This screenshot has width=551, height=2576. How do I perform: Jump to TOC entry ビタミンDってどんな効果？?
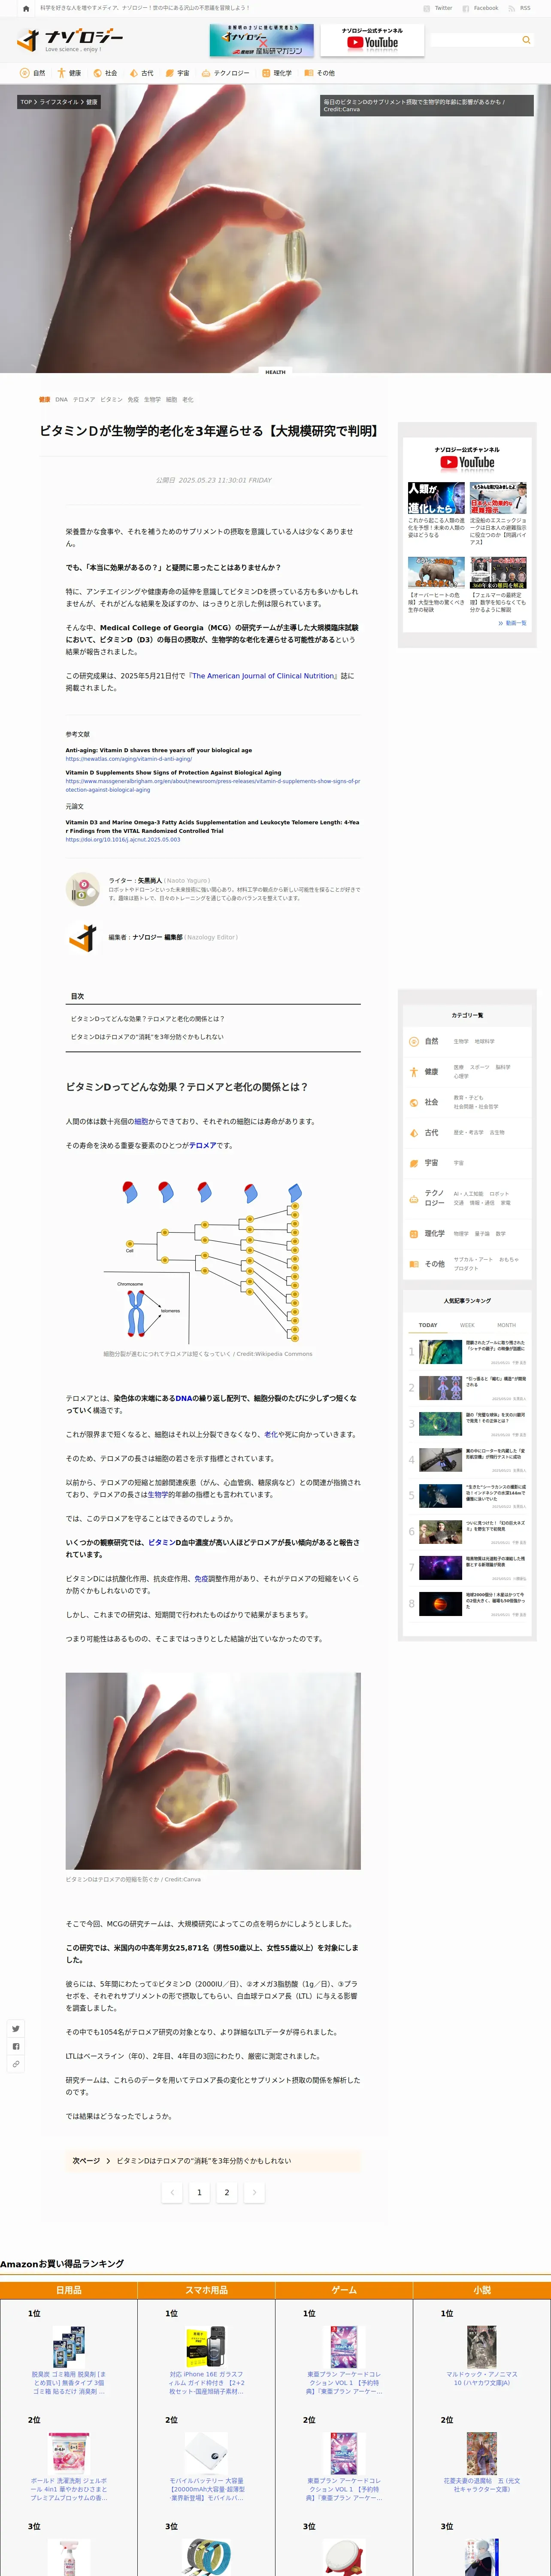point(147,1018)
